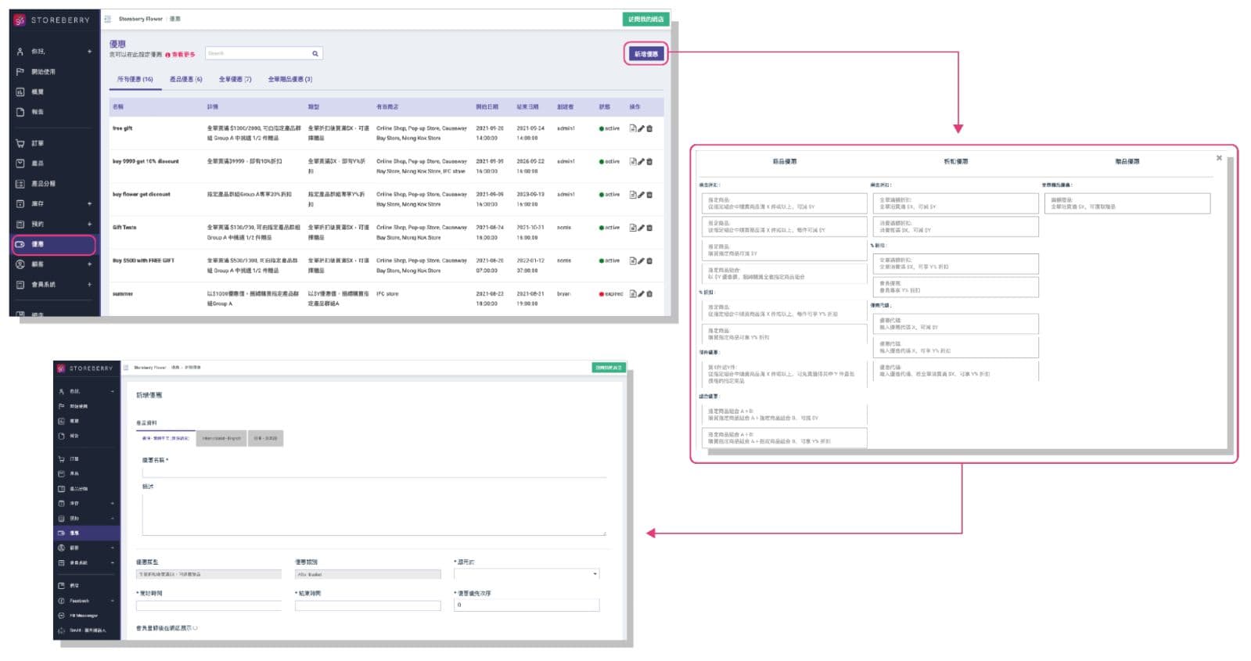Toggle sidebar menu icon beside Storeberry Flower breadcrumb
The image size is (1251, 661).
108,19
